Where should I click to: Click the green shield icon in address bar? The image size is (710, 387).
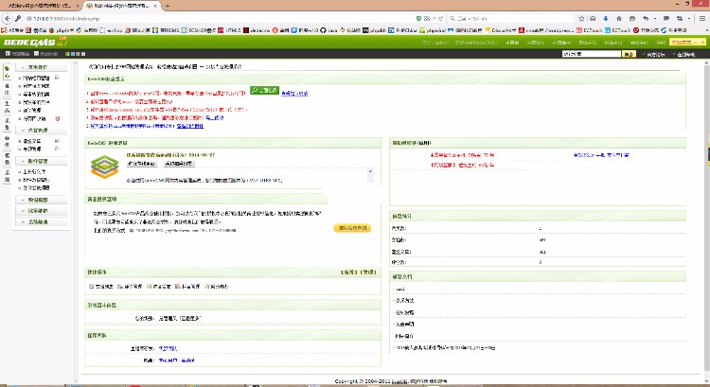click(x=418, y=19)
